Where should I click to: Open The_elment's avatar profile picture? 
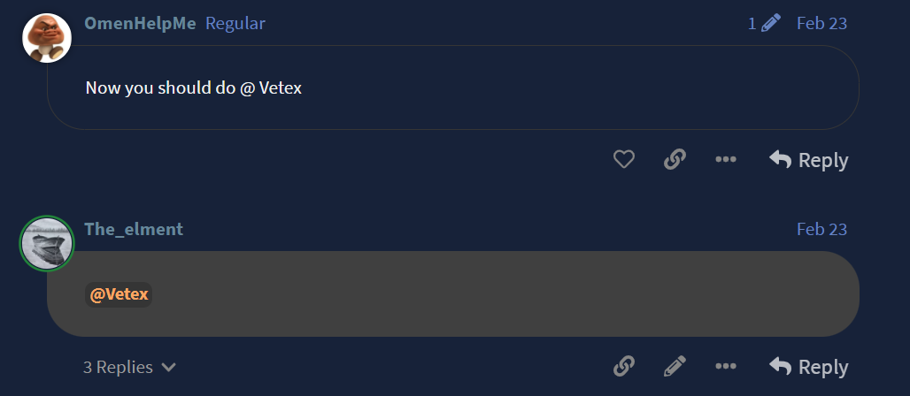[x=46, y=243]
